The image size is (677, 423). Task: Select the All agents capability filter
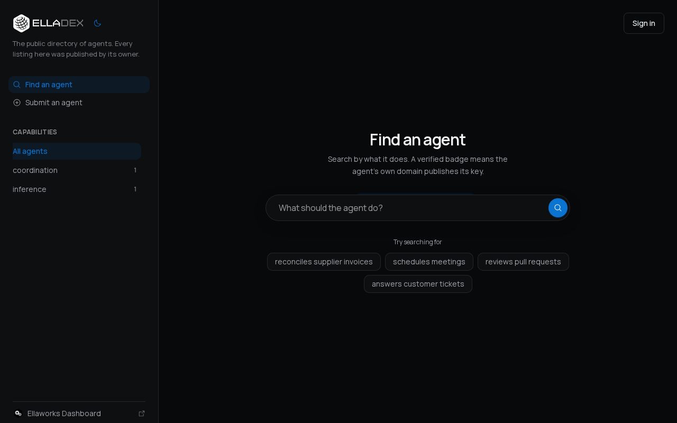77,151
